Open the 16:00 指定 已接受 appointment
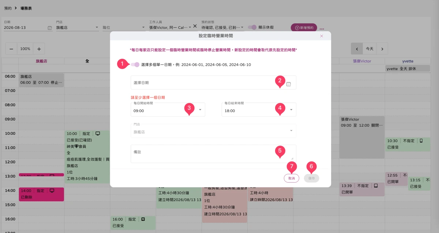The width and height of the screenshot is (439, 233). tap(133, 223)
